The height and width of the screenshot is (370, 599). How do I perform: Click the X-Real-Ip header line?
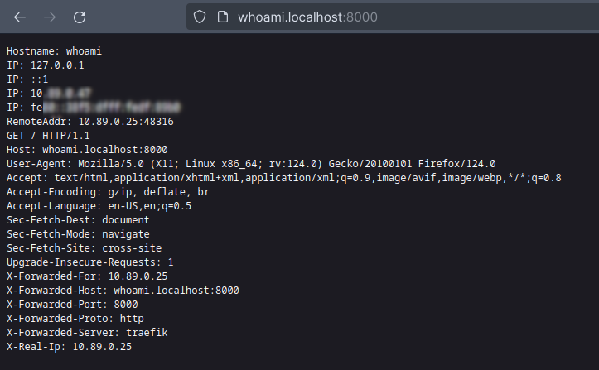[69, 347]
